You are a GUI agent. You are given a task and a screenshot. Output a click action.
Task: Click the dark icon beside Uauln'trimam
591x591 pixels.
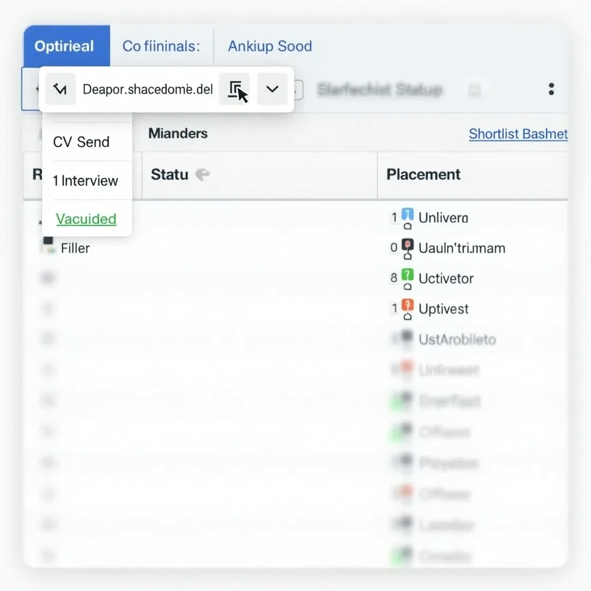pos(406,246)
